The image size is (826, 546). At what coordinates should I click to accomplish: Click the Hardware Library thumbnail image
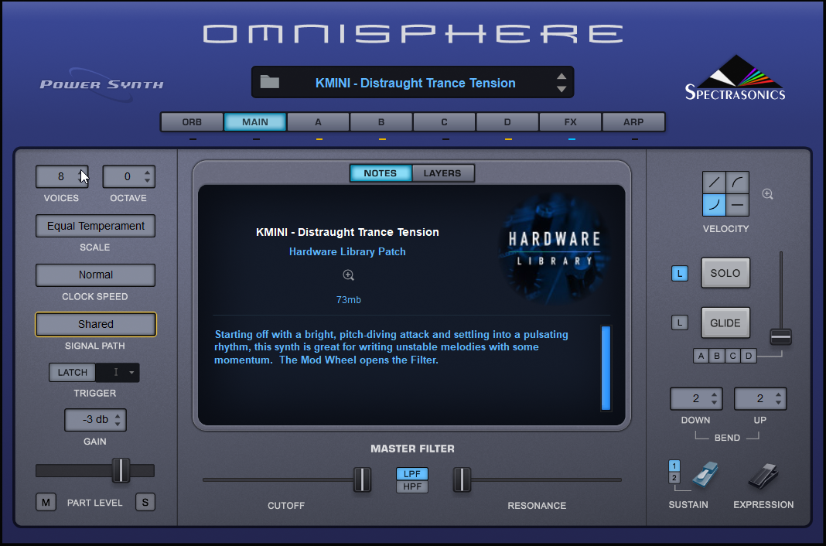point(554,248)
